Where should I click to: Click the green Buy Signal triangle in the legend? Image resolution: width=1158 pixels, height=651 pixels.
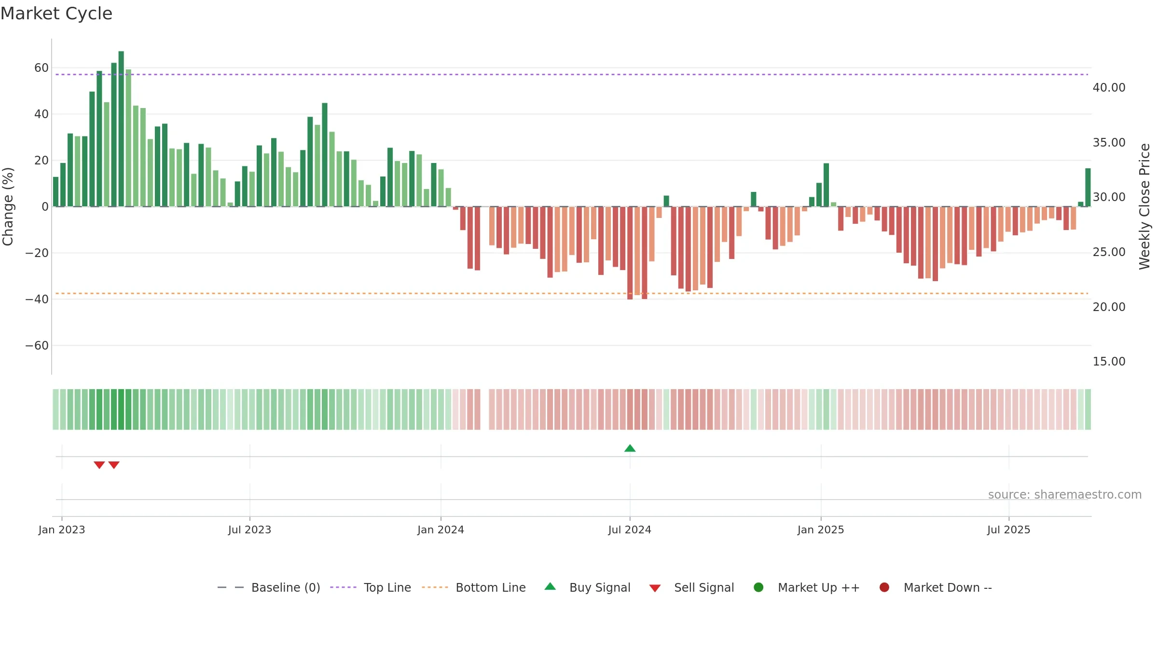tap(550, 586)
